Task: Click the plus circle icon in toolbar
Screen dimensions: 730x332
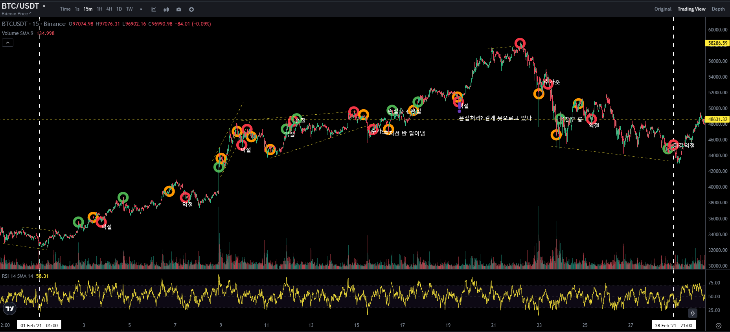Action: pyautogui.click(x=191, y=9)
